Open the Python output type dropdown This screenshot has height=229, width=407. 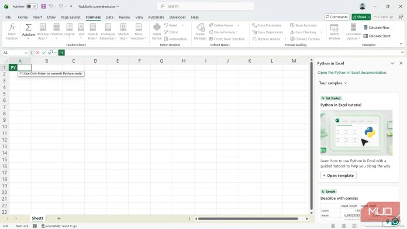coord(52,53)
